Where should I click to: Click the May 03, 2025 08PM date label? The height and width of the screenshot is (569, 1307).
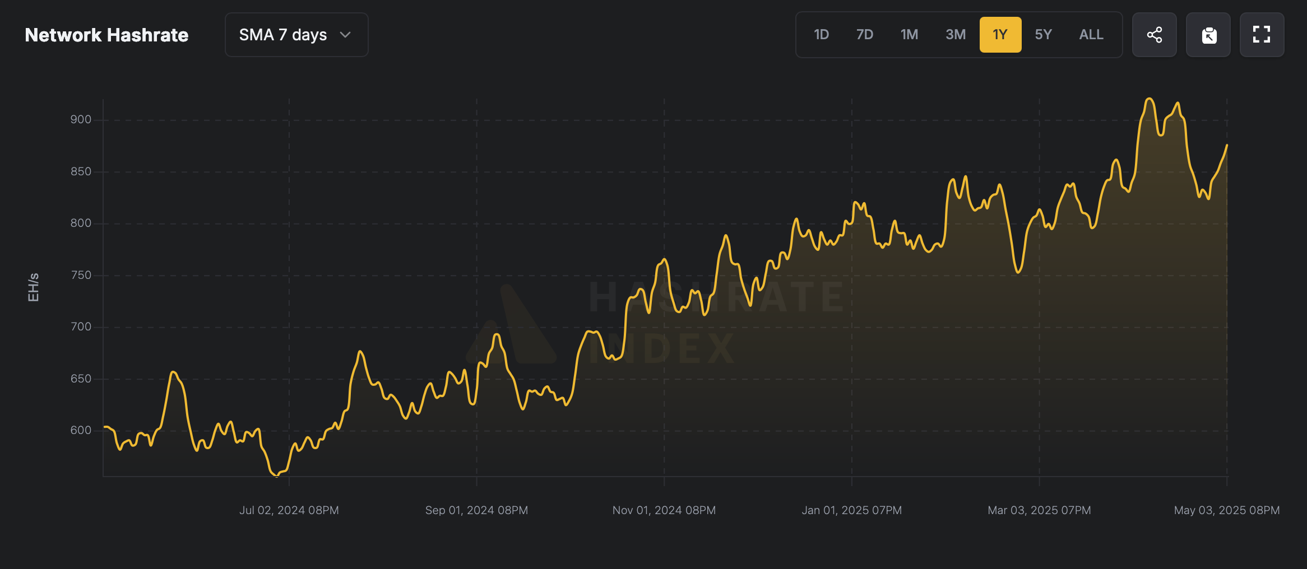coord(1227,510)
